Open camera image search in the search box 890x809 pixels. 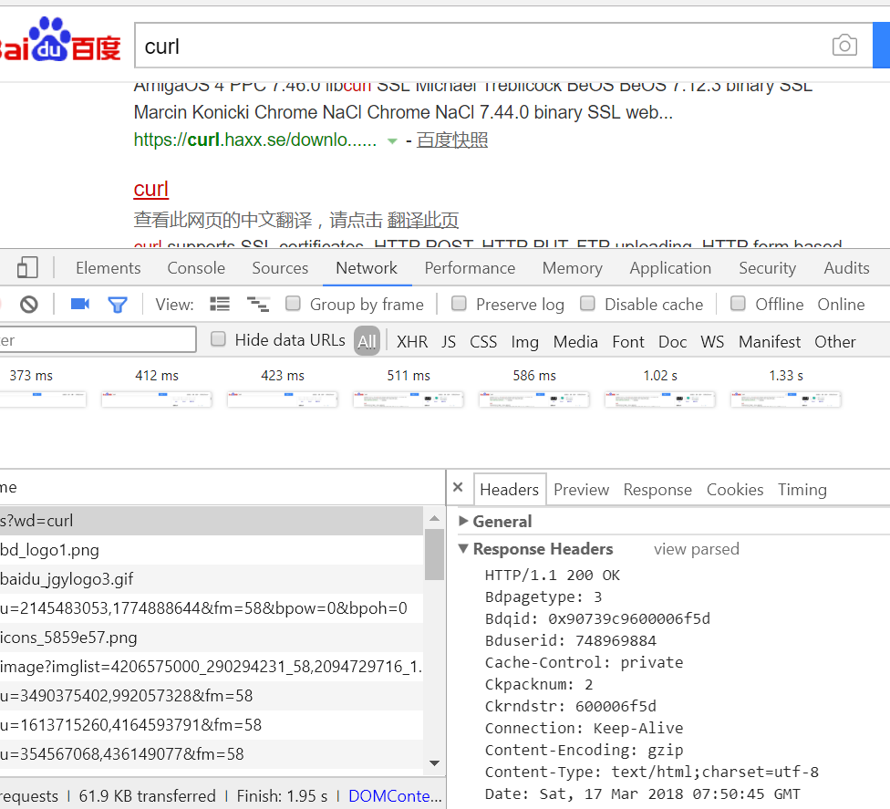click(x=844, y=46)
